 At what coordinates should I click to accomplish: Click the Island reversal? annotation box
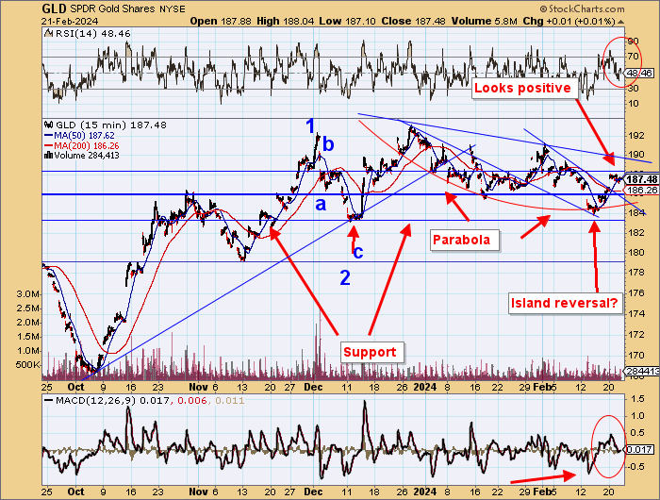coord(566,303)
